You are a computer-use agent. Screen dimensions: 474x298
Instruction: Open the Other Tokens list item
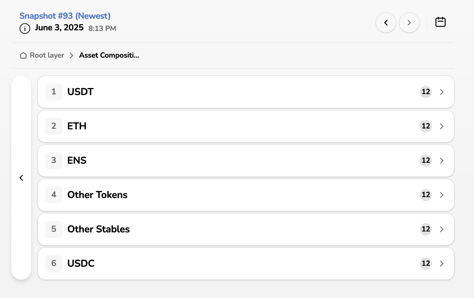coord(97,195)
